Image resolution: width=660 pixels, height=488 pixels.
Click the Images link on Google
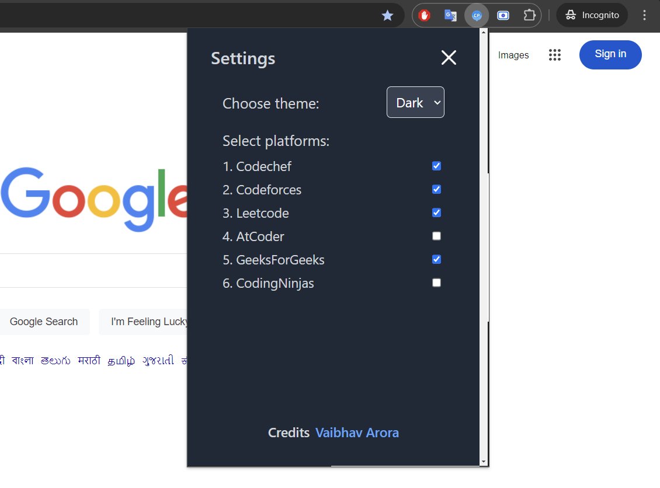click(x=513, y=55)
